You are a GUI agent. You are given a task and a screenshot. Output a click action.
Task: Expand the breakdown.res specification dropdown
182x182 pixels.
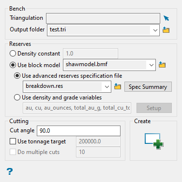click(x=106, y=86)
